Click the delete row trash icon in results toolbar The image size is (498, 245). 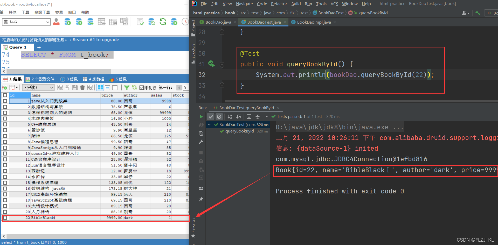click(82, 87)
